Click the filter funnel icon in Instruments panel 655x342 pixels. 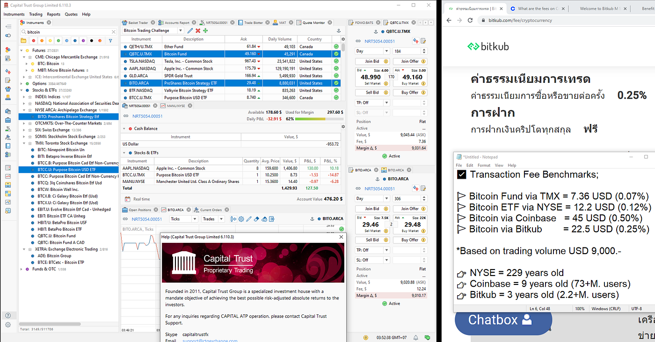click(110, 41)
